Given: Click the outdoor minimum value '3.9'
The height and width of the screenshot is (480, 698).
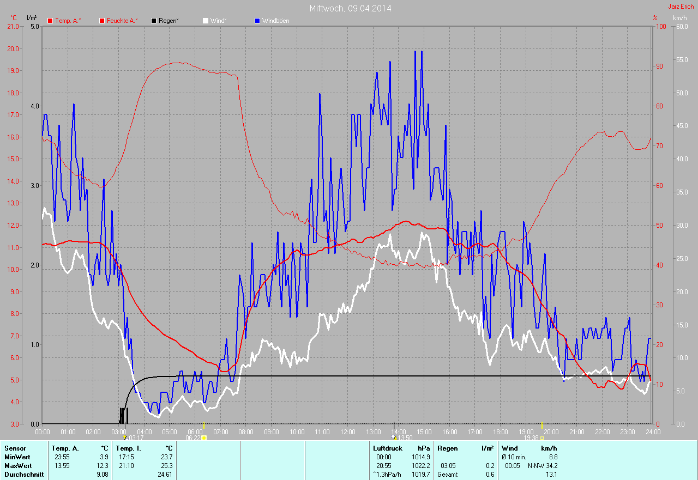Looking at the screenshot, I should (x=104, y=457).
